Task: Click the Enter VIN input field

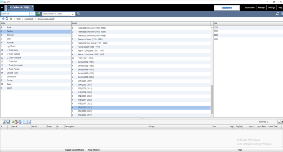Action: (x=15, y=14)
